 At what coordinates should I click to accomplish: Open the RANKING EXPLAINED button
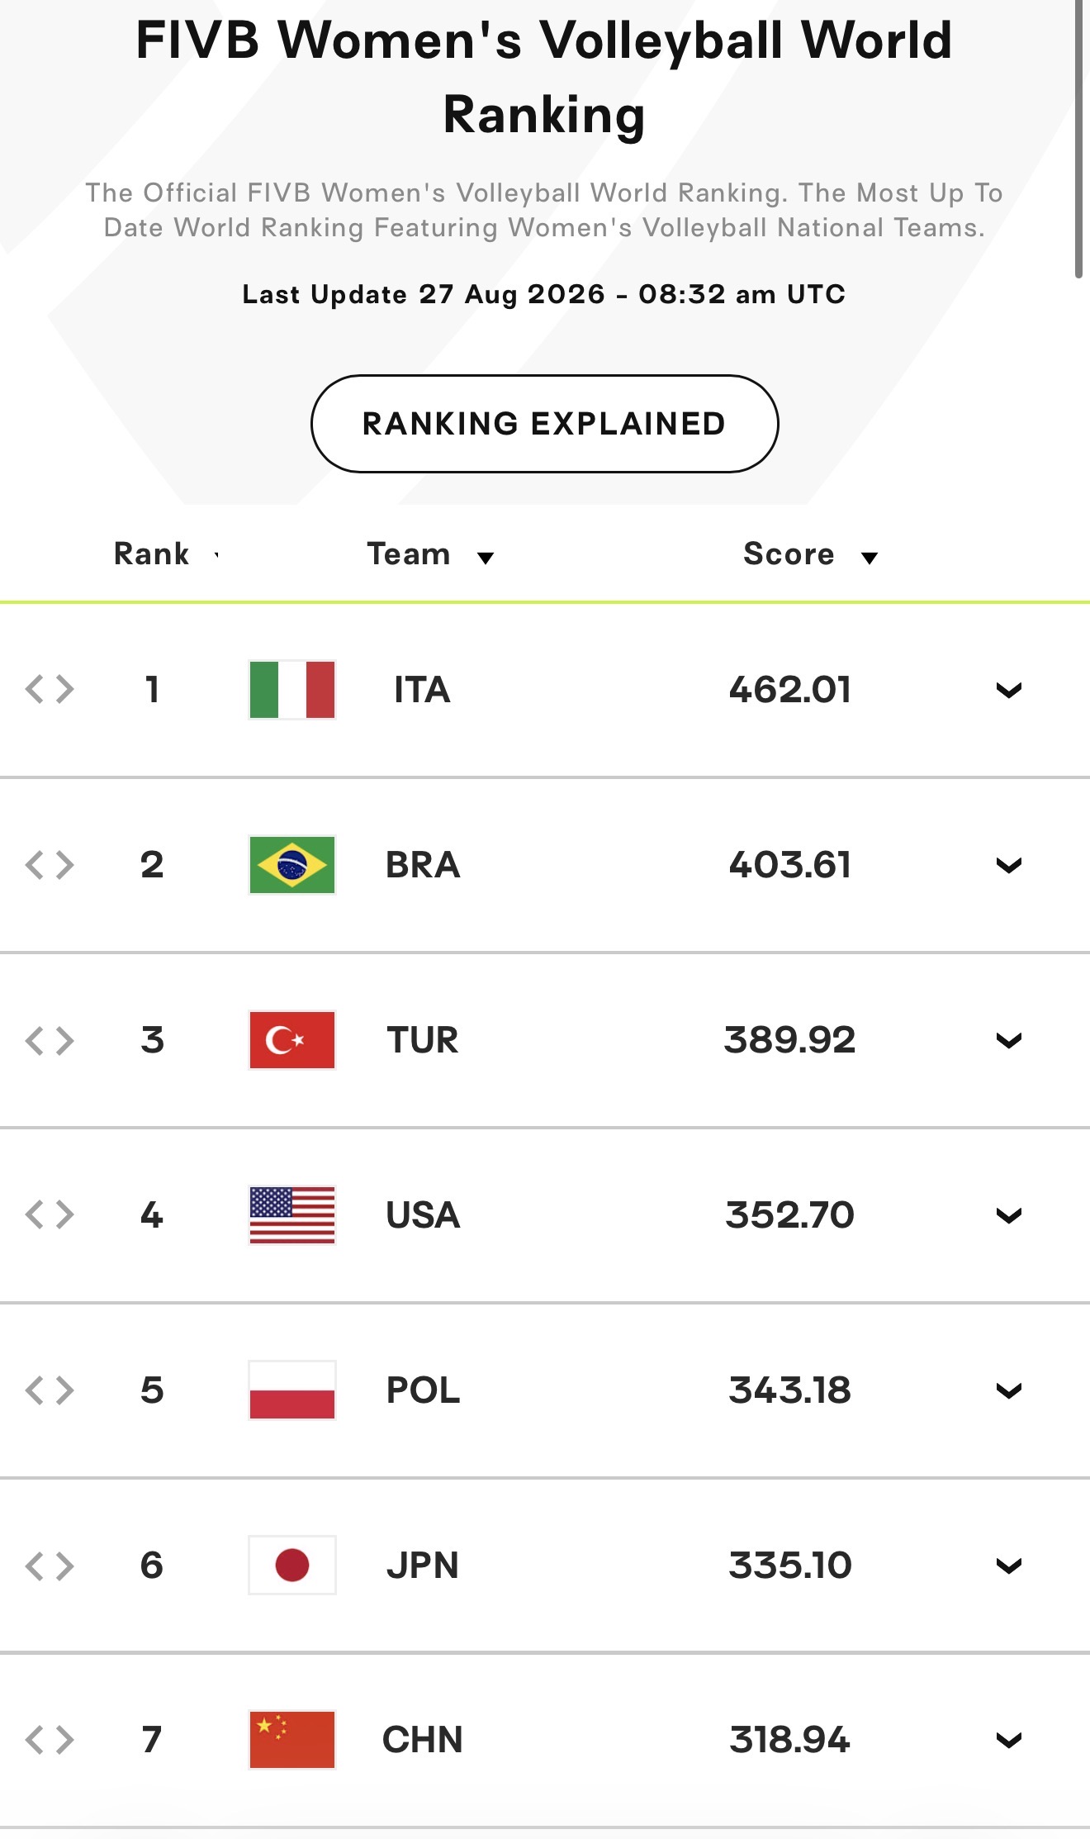pyautogui.click(x=545, y=424)
